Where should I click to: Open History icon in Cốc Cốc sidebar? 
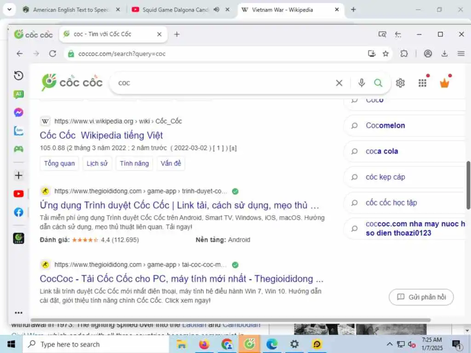tap(18, 75)
